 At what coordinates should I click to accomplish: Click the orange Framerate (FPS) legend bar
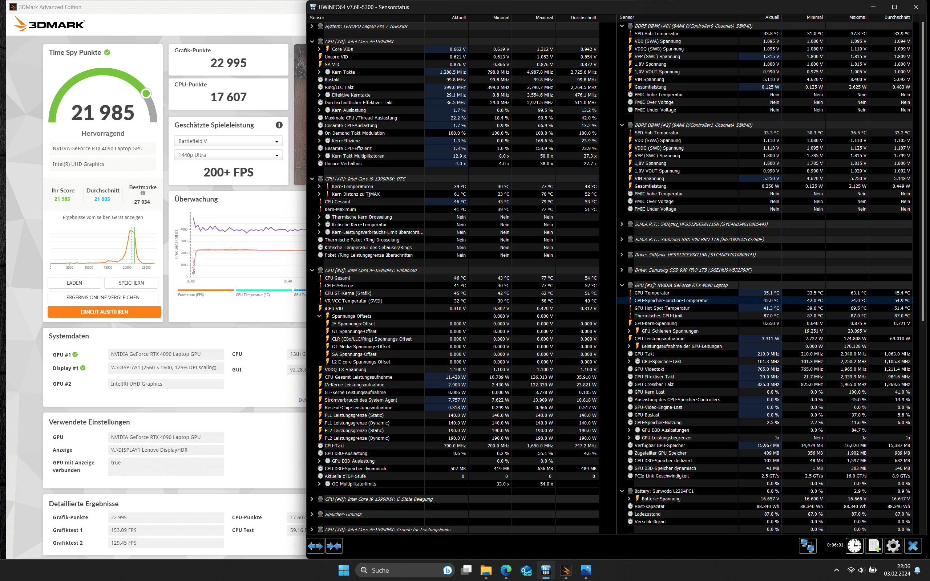pos(206,290)
